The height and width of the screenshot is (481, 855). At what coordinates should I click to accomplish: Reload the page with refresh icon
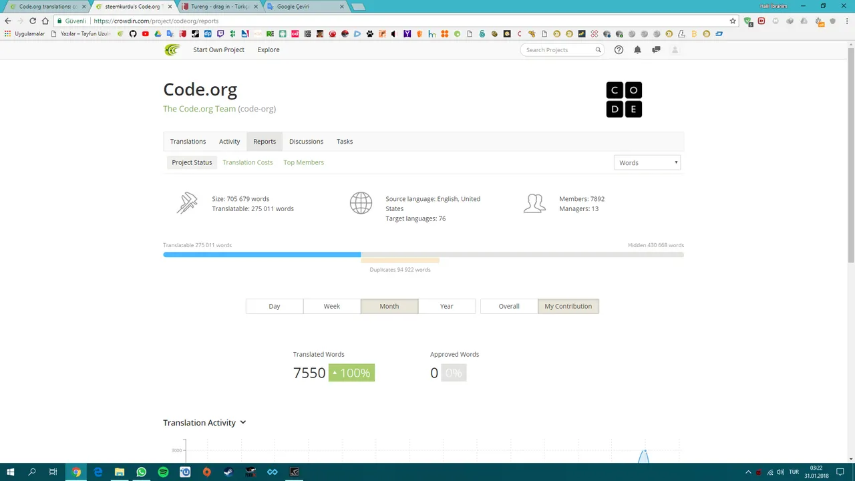[x=33, y=21]
